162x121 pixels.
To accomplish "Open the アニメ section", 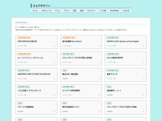I will click(66, 10).
